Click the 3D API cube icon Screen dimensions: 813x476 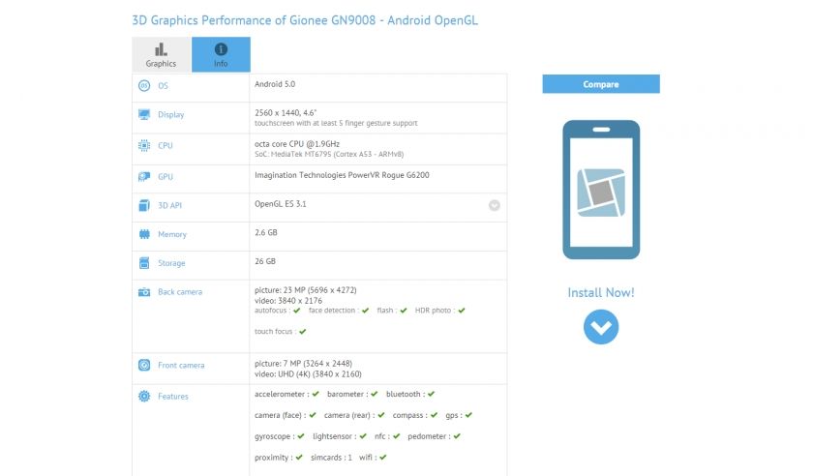[x=144, y=205]
